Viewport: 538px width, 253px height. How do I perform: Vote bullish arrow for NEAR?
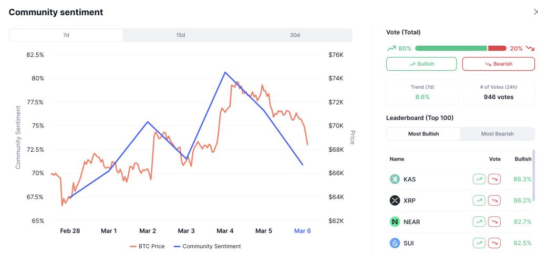click(479, 222)
